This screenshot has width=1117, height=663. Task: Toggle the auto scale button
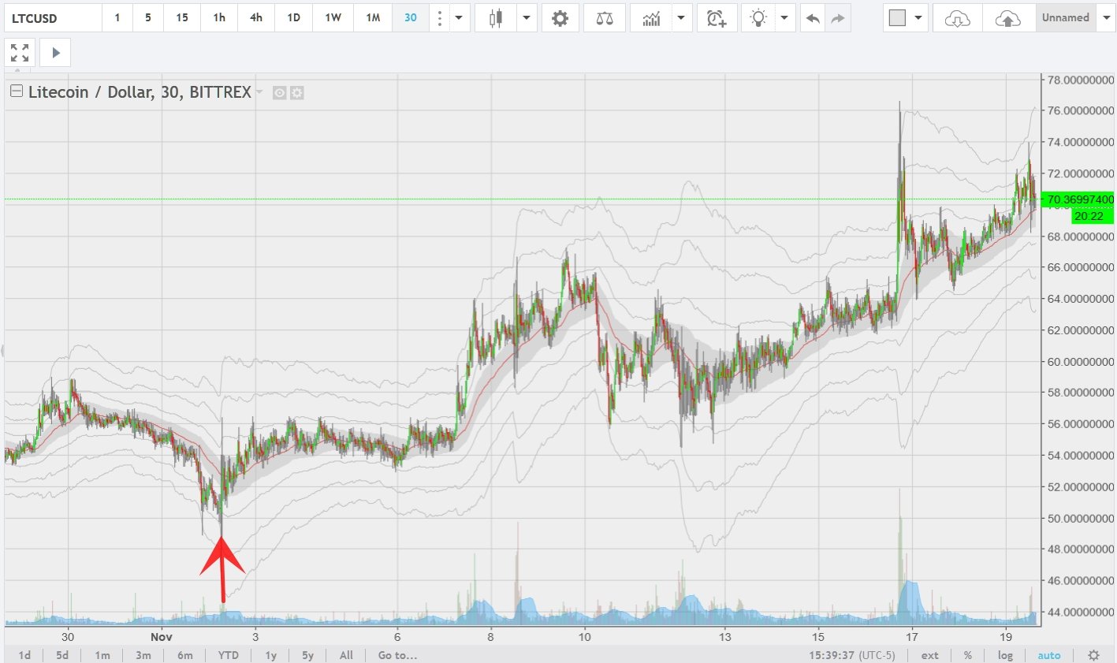click(1049, 655)
